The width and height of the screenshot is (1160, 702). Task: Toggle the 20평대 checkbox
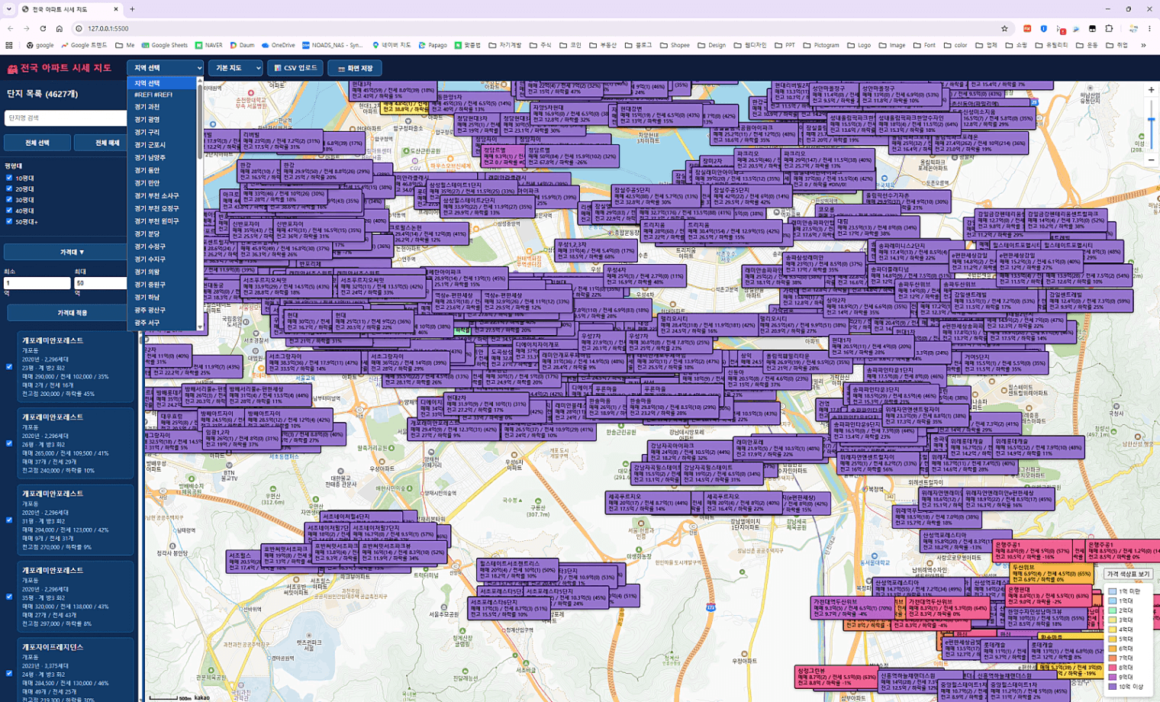[x=9, y=188]
